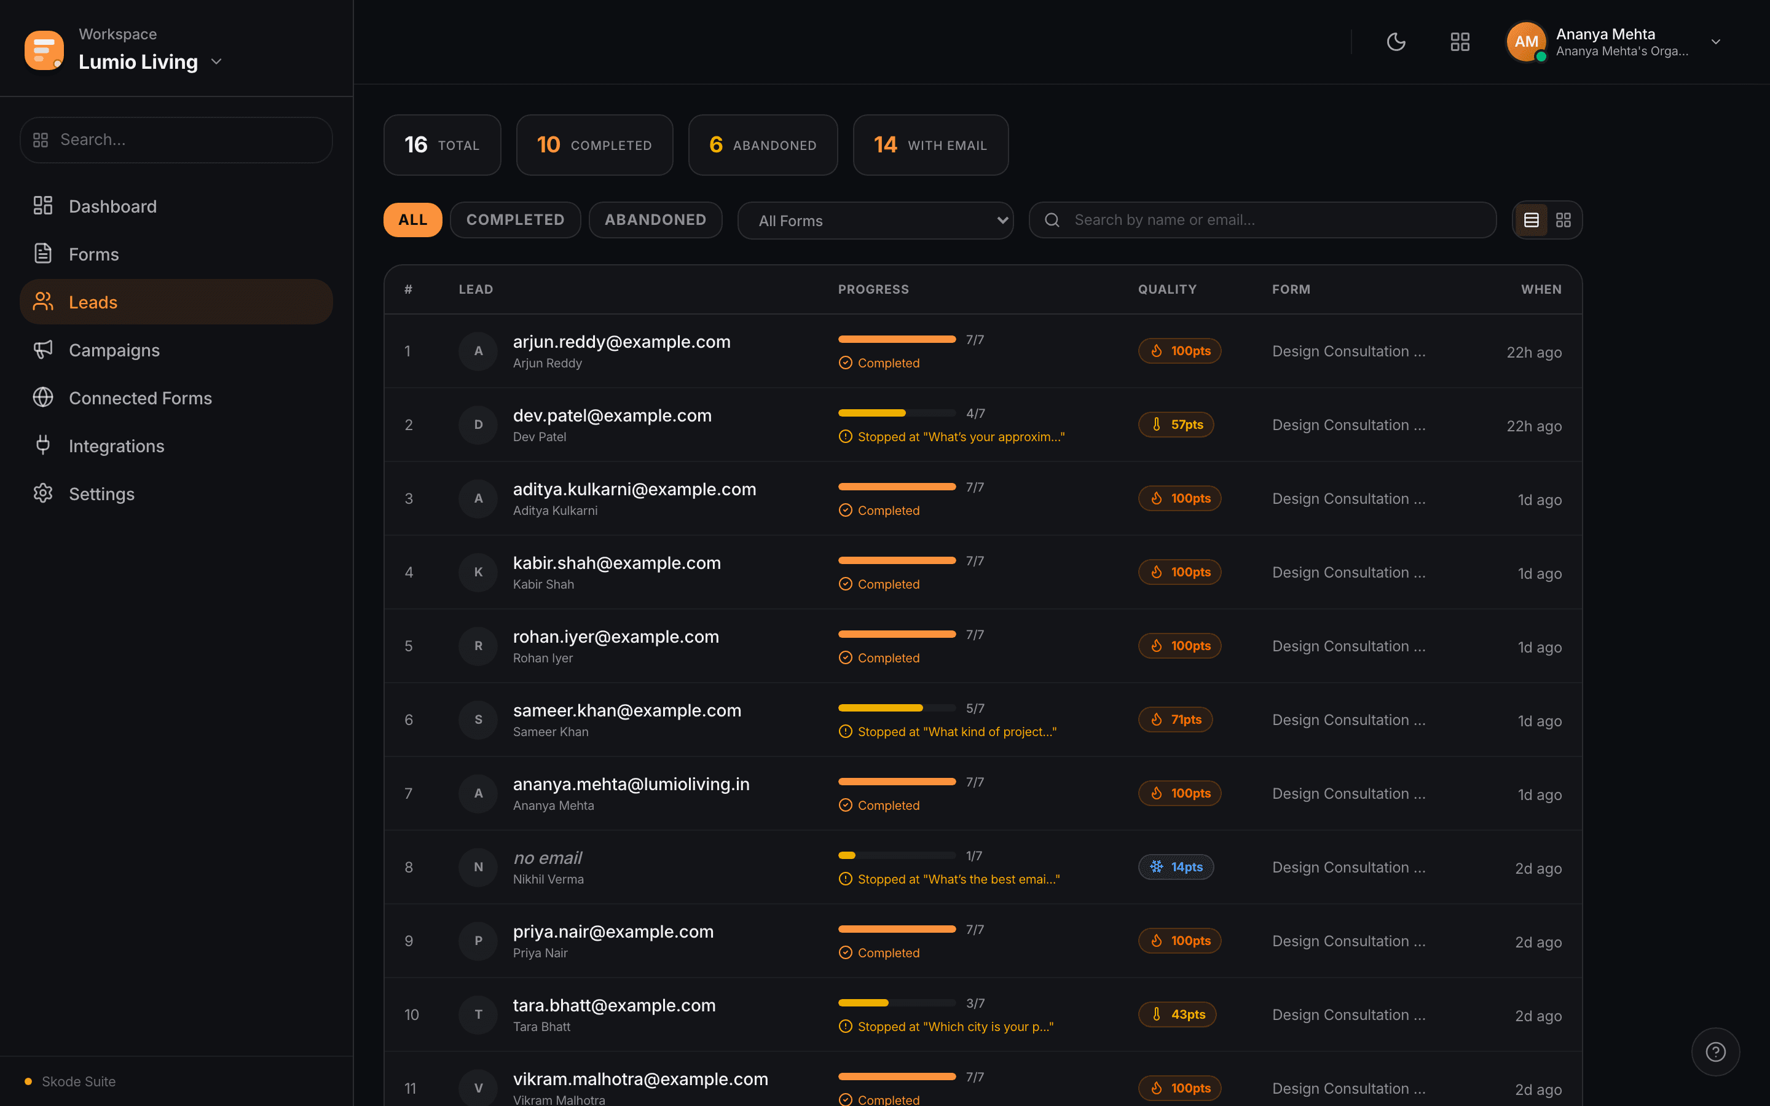
Task: Open the All Forms dropdown
Action: pos(876,220)
